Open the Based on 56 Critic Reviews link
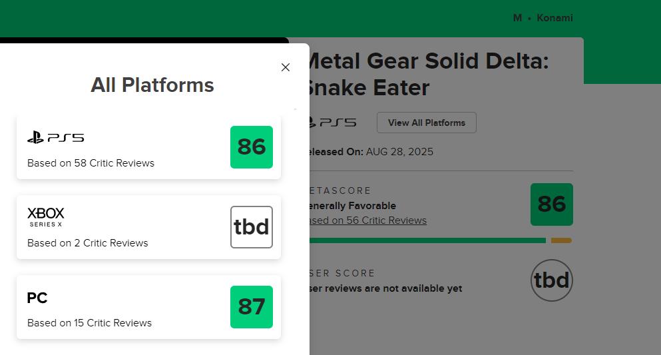Screen dimensions: 661x355 point(367,220)
